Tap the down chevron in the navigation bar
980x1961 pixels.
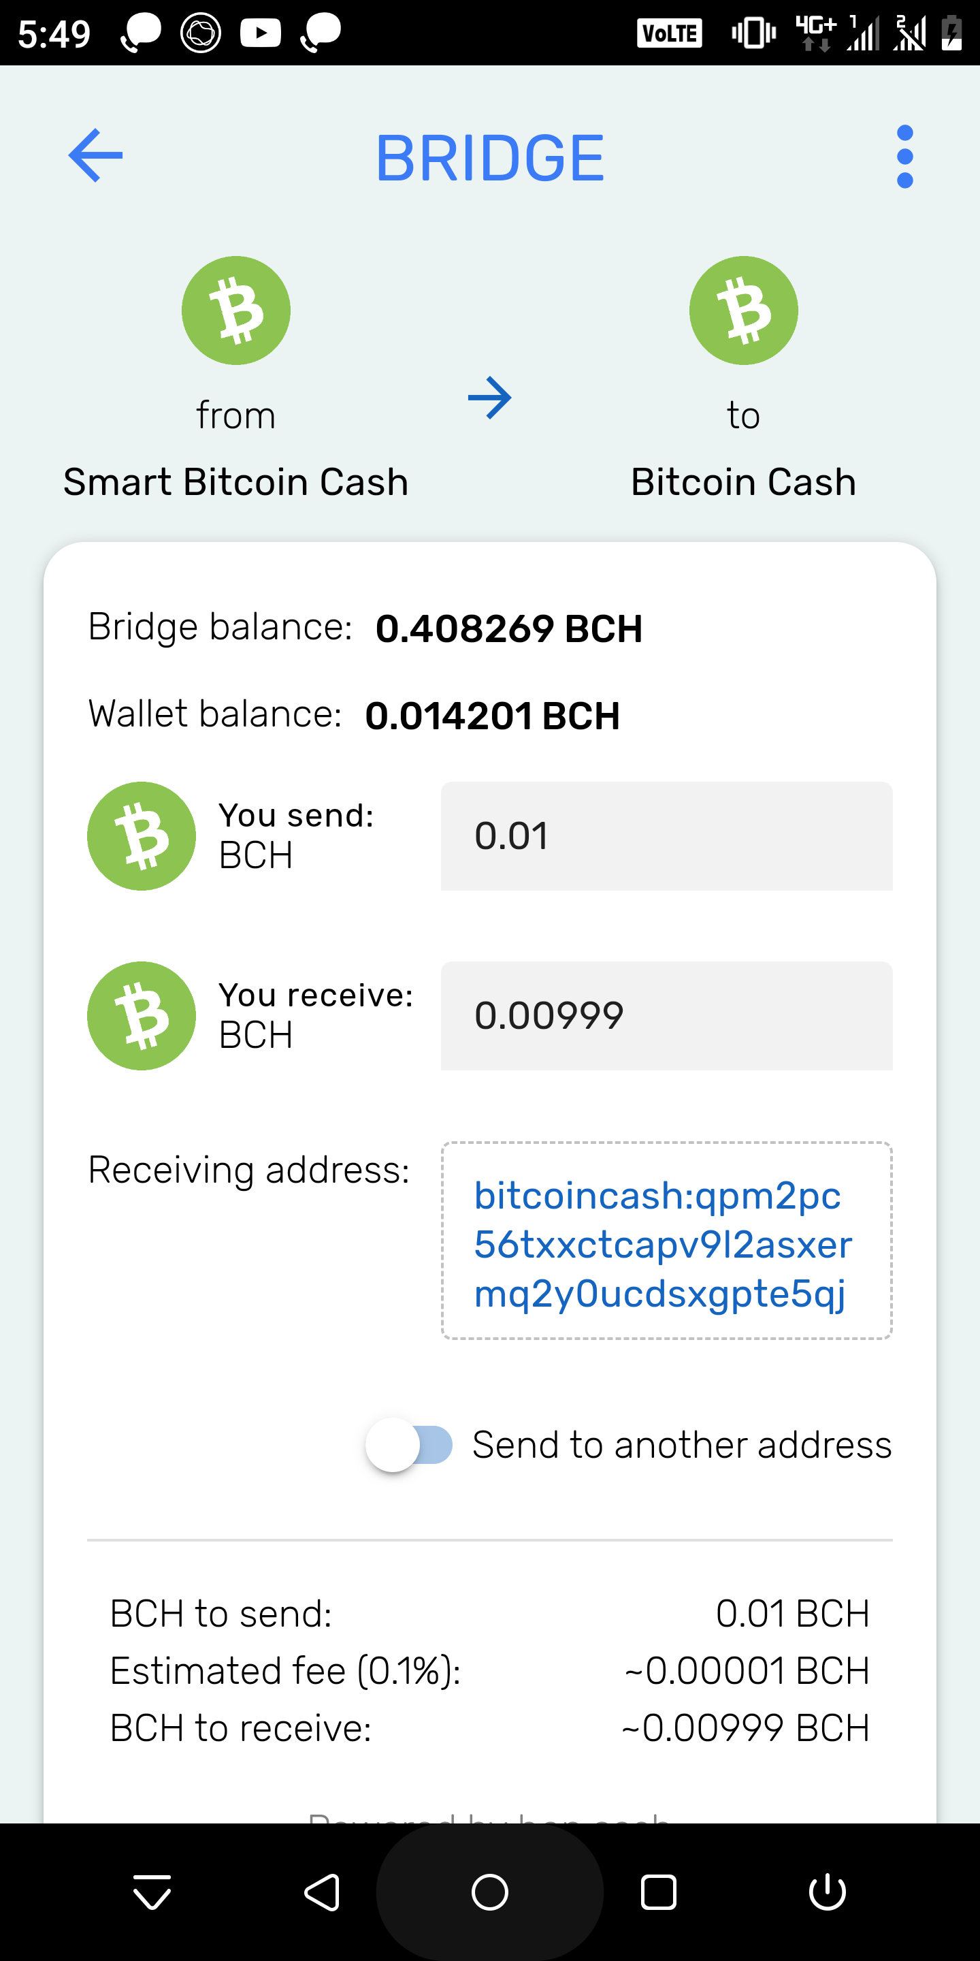tap(152, 1892)
